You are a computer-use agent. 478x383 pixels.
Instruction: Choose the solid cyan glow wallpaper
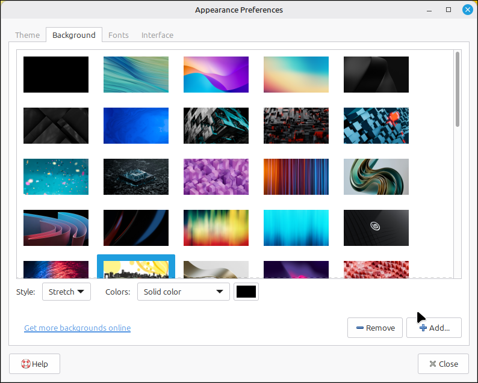[296, 228]
